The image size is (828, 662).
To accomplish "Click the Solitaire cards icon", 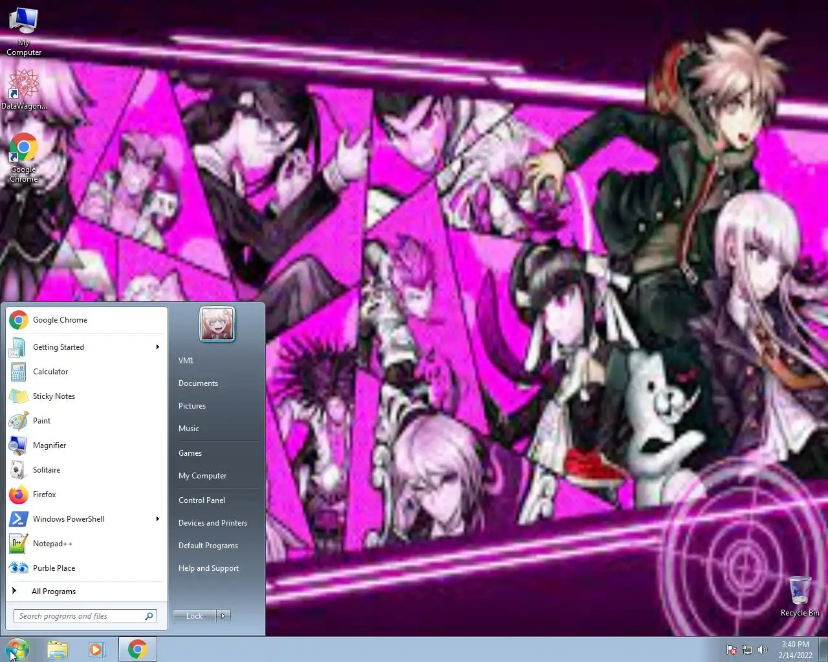I will pyautogui.click(x=18, y=470).
